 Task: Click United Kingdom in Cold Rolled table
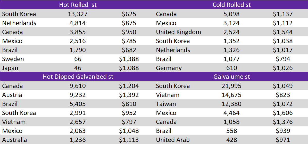[178, 32]
